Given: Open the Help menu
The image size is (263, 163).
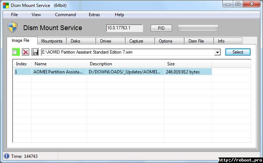Looking at the screenshot, I should pyautogui.click(x=119, y=15).
